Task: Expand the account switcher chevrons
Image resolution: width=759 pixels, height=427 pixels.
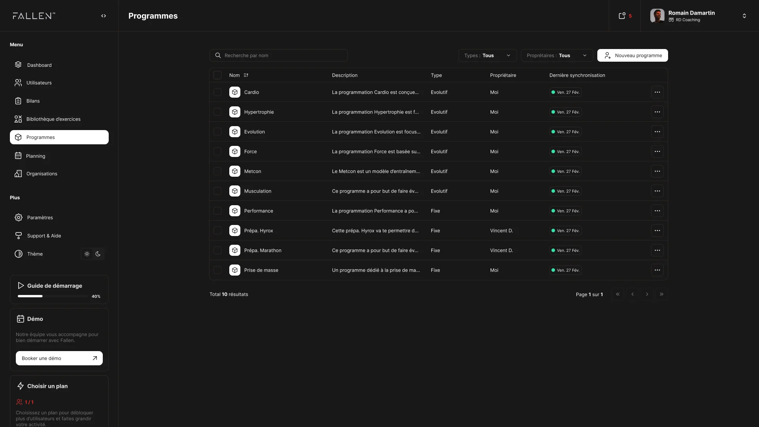Action: tap(744, 16)
